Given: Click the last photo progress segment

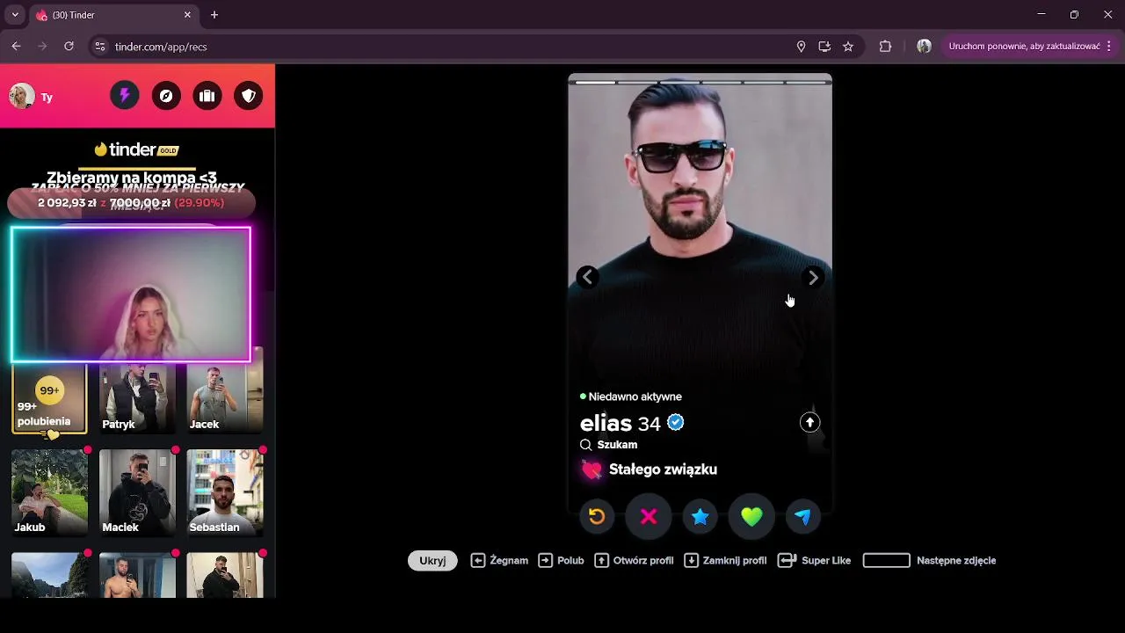Looking at the screenshot, I should [806, 82].
